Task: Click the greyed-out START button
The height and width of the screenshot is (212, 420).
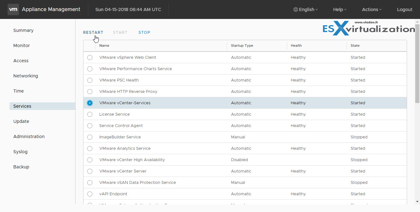Action: 120,32
